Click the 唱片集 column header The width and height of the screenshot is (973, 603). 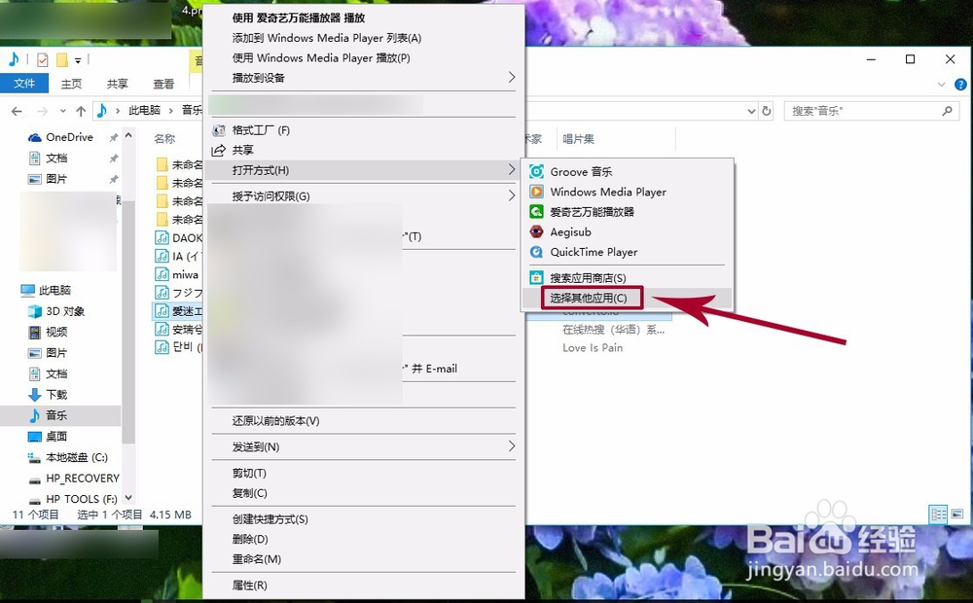point(578,139)
